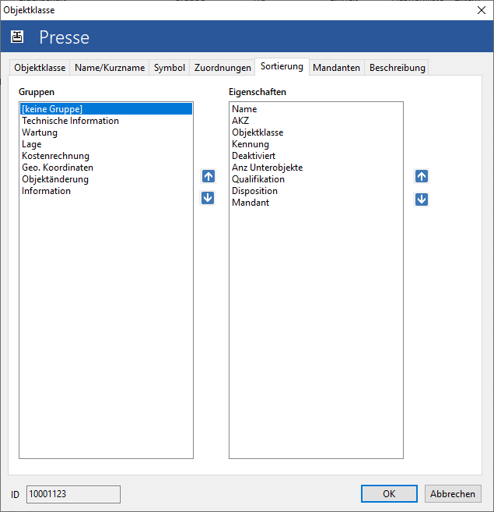Confirm the dialog with OK
This screenshot has height=512, width=494.
(x=389, y=494)
